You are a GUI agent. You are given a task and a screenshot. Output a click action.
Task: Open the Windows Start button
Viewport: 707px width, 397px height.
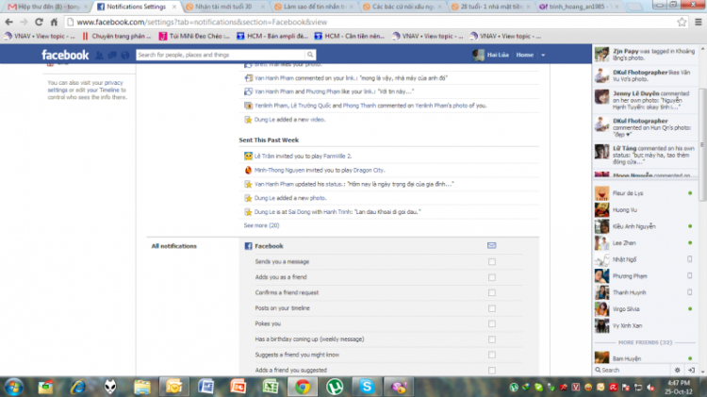(x=13, y=387)
